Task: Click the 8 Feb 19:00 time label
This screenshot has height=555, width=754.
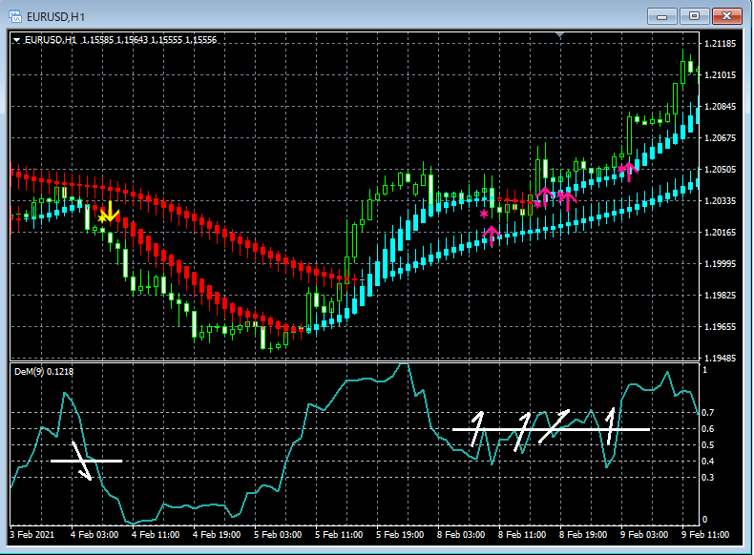Action: [583, 534]
